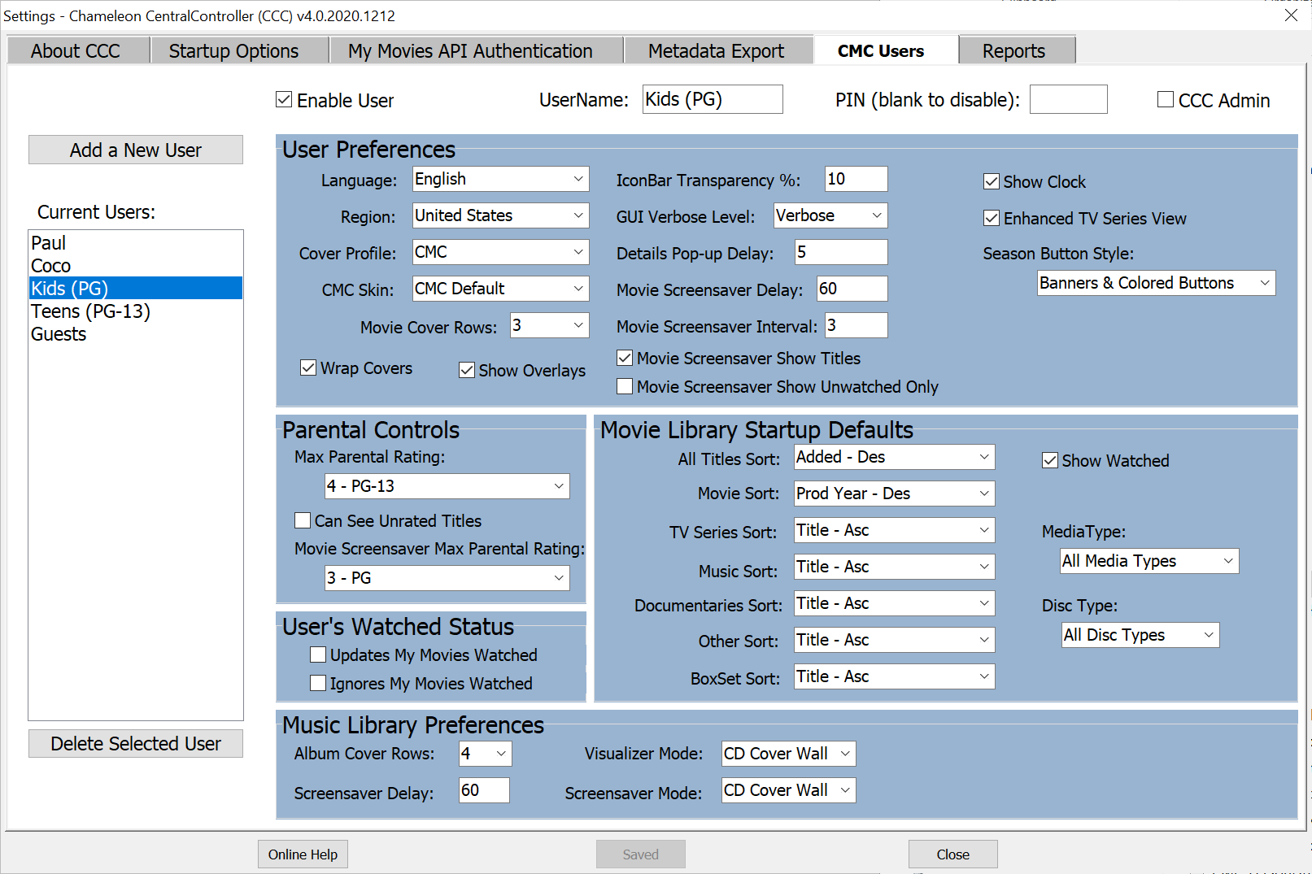
Task: Select the Guests user
Action: [135, 334]
